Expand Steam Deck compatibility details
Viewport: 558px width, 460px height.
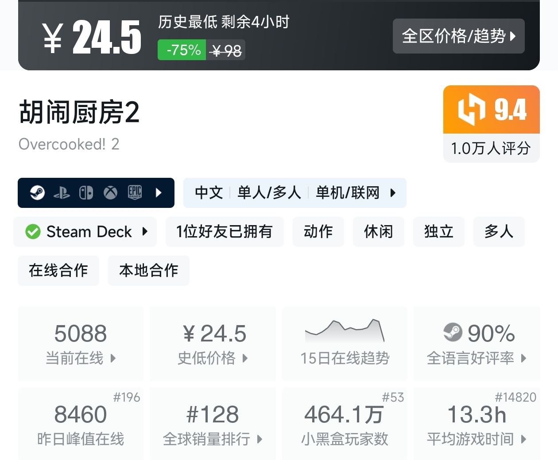tap(145, 232)
